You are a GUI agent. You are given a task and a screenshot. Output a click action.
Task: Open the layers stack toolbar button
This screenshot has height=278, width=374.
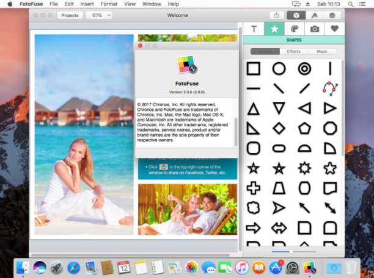(x=332, y=15)
